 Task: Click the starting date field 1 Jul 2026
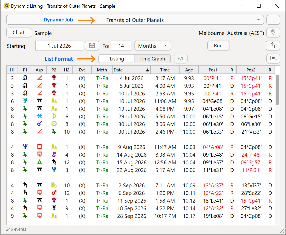click(59, 46)
